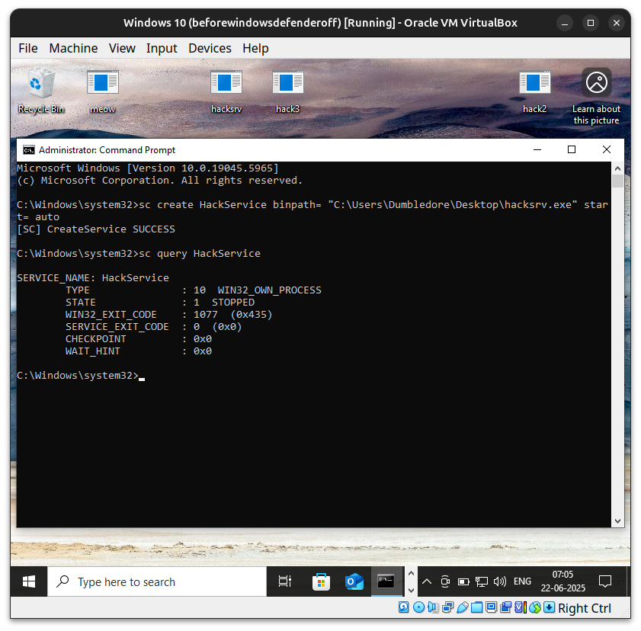Click the Command Prompt taskbar button
Viewport: 641px width, 631px height.
386,581
